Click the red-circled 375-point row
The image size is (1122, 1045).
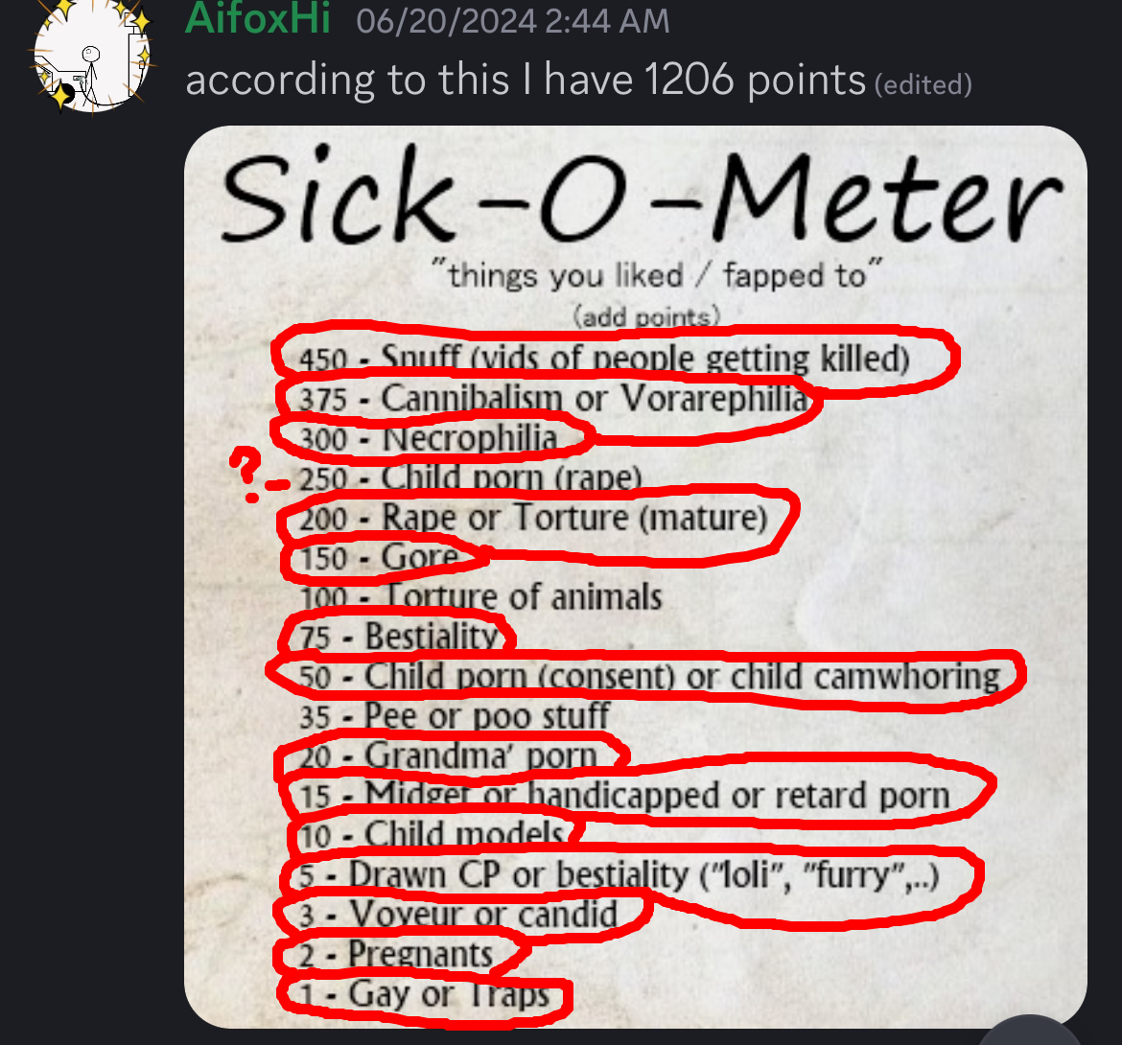(552, 399)
